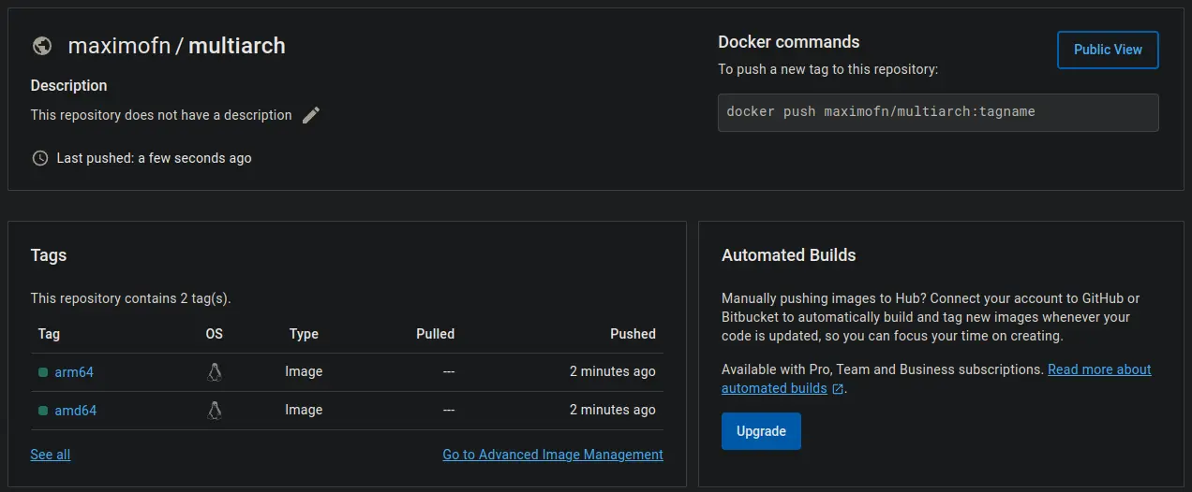Click Image type cell in amd64 row
Image resolution: width=1192 pixels, height=492 pixels.
[304, 410]
